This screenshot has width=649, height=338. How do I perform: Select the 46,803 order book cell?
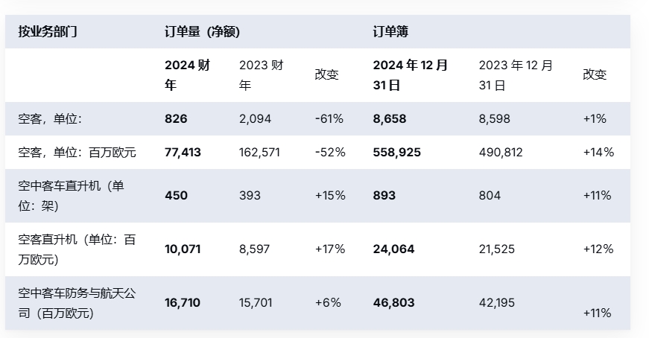pyautogui.click(x=393, y=303)
